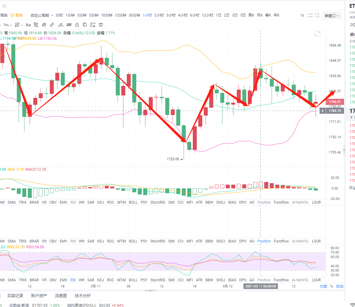
Task: Click the 高级 advanced option
Action: point(4,15)
